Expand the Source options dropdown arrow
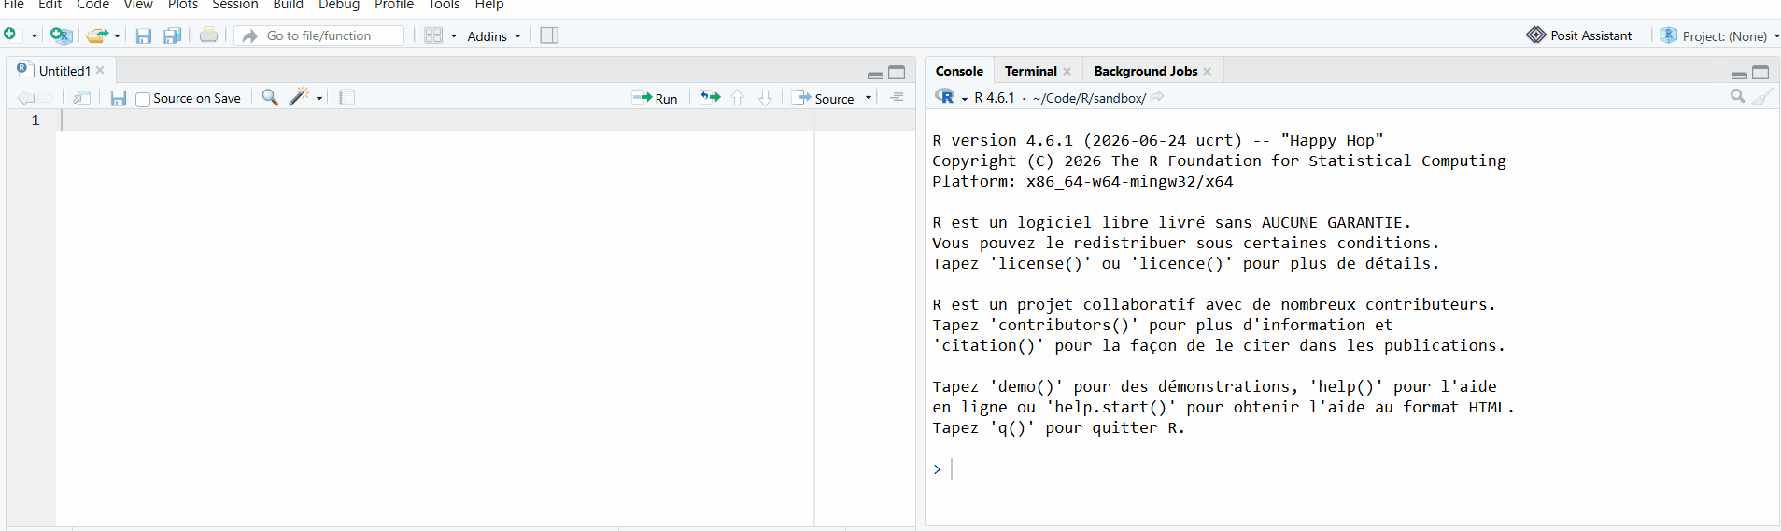The image size is (1781, 531). [x=869, y=98]
